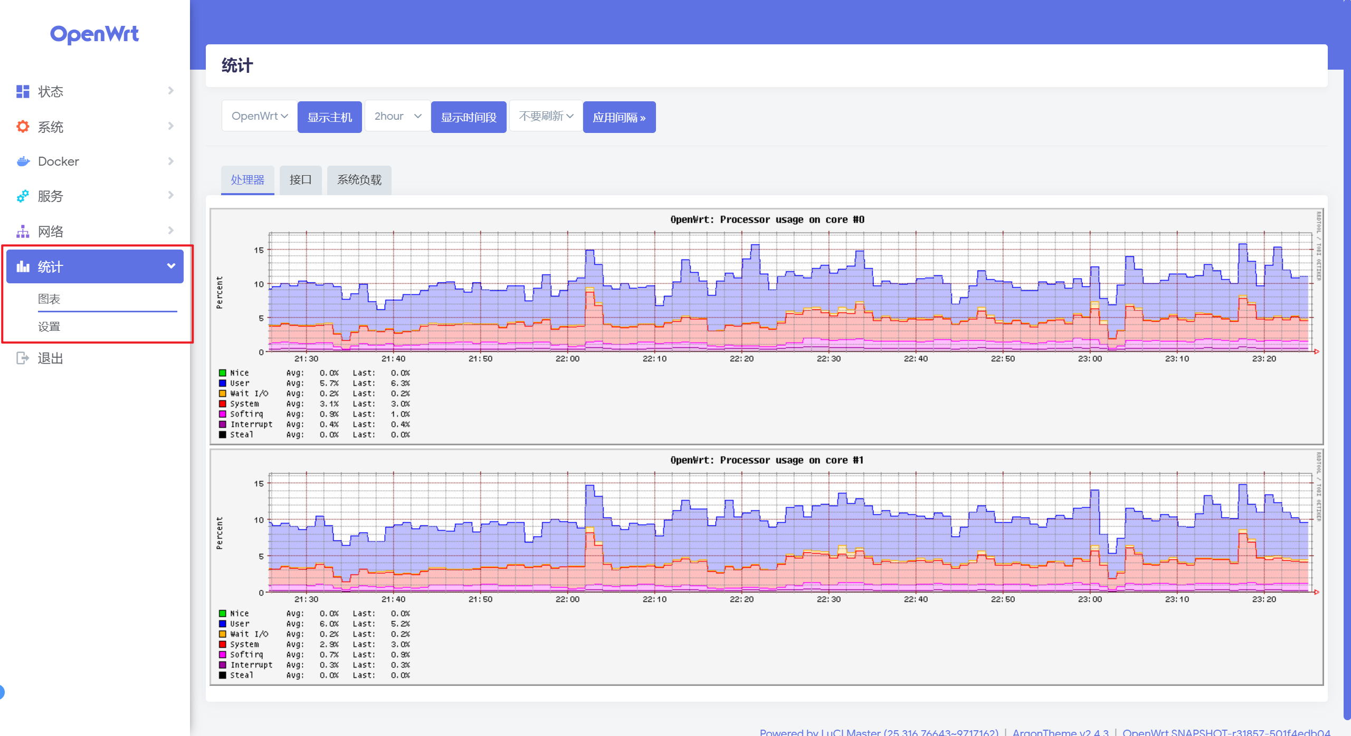This screenshot has height=736, width=1351.
Task: Expand the 状态 menu chevron
Action: [170, 91]
